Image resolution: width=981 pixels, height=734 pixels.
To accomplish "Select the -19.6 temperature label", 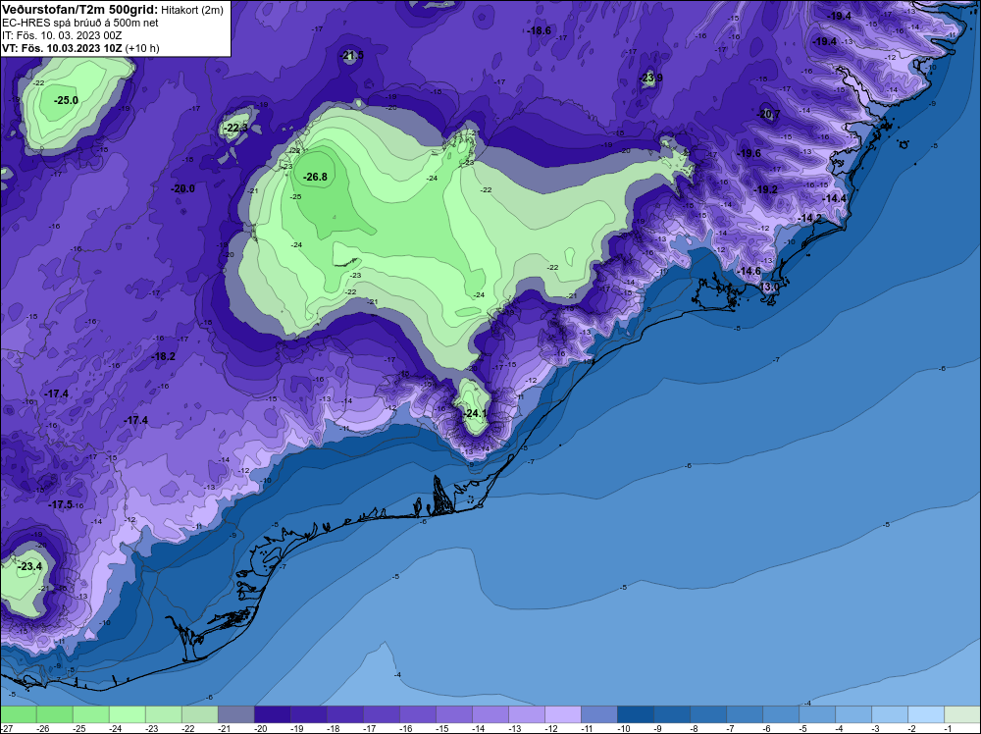I will pyautogui.click(x=749, y=153).
